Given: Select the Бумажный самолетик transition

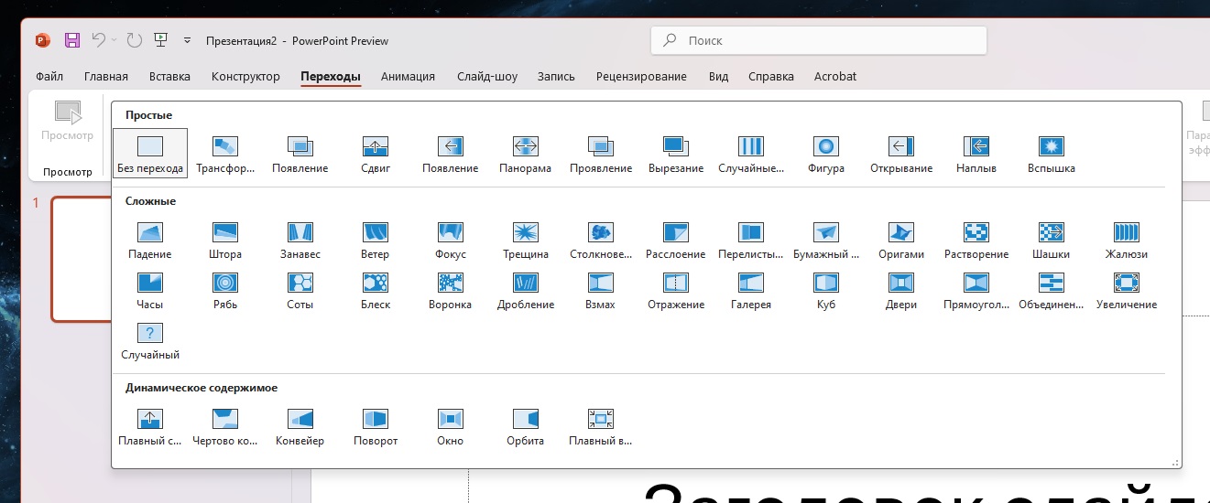Looking at the screenshot, I should (826, 239).
